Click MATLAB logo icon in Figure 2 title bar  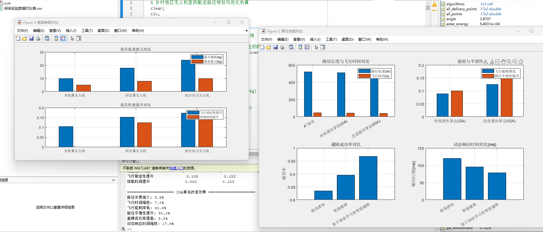(x=263, y=31)
